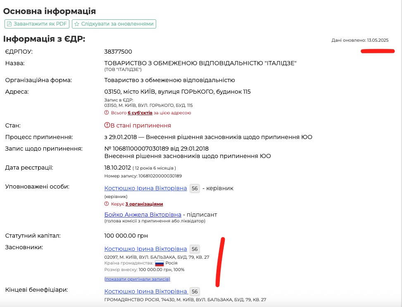This screenshot has width=402, height=307.
Task: Open Костюшко Ірина Вікторівна link under Засновники
Action: tap(145, 249)
